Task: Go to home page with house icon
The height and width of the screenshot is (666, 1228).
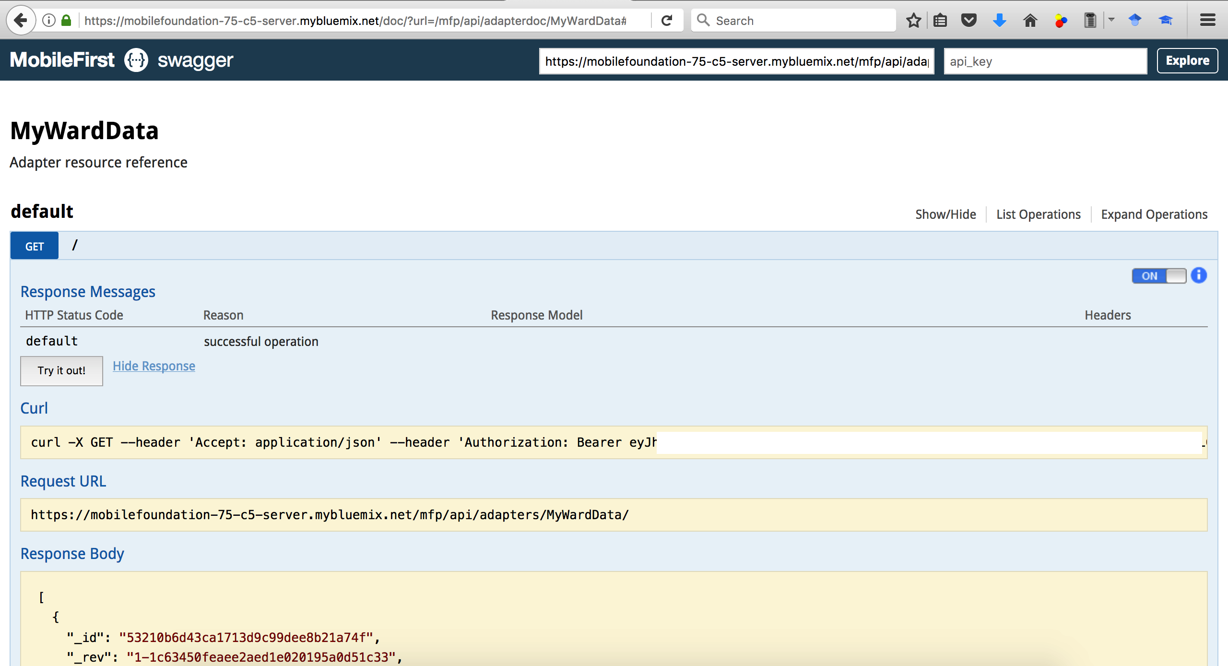Action: 1030,20
